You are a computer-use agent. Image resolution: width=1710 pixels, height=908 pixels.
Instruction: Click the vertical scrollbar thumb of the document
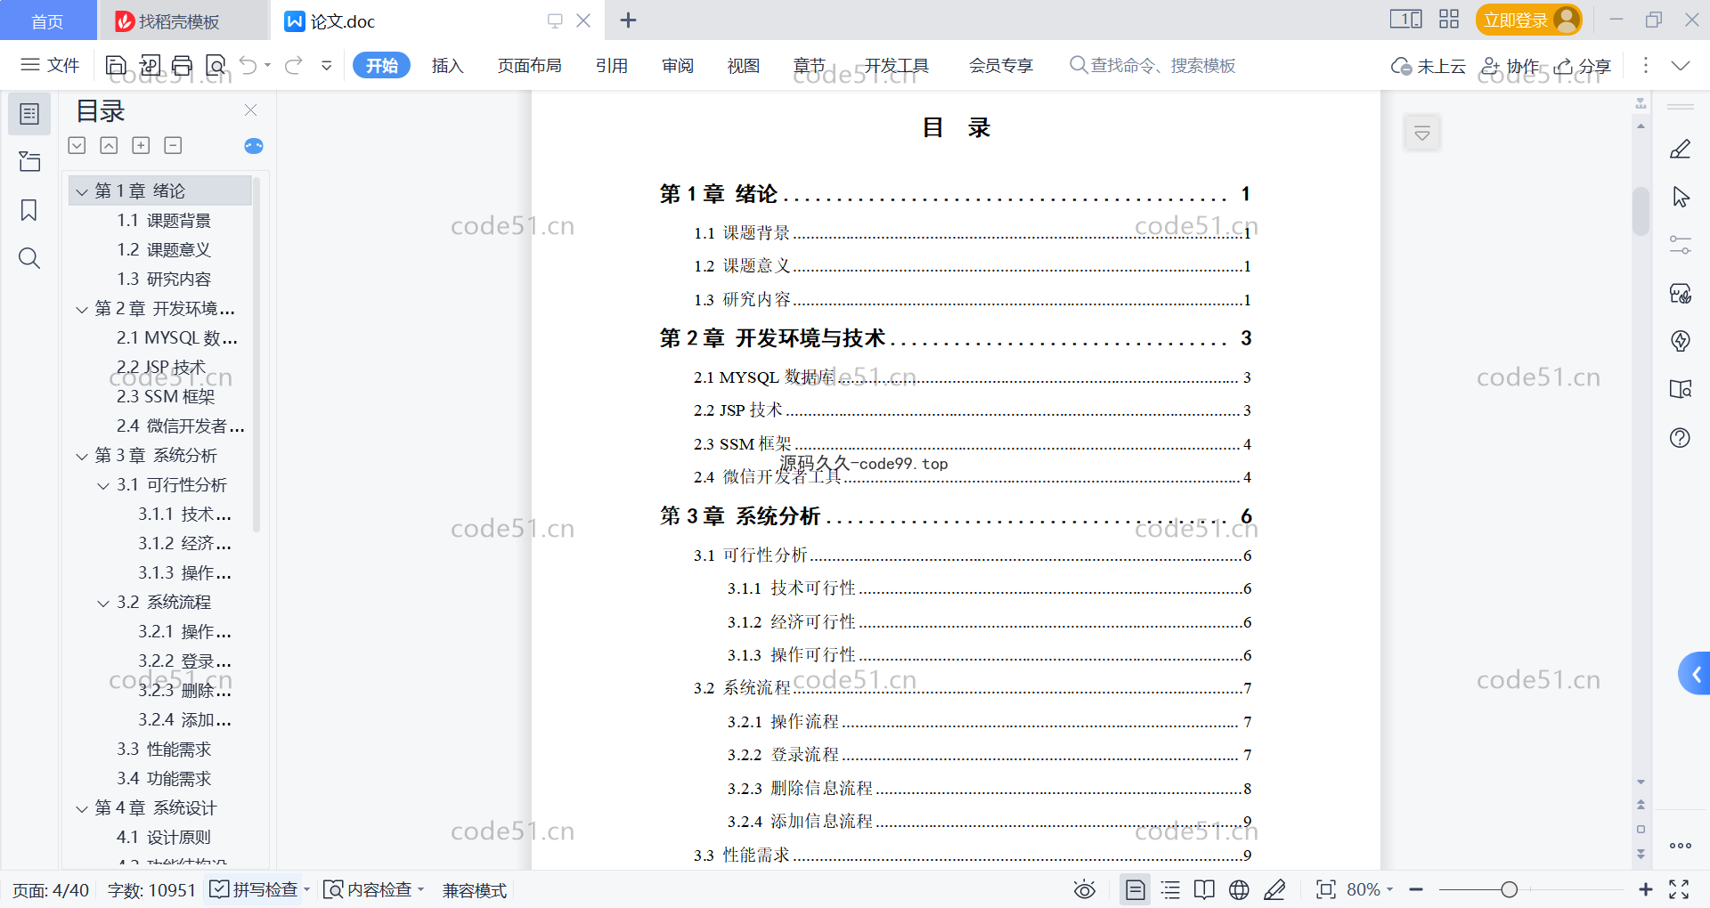(1641, 211)
